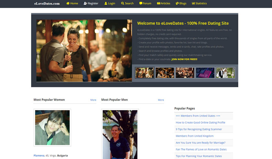Click More beside Most Popular Men

tap(161, 100)
